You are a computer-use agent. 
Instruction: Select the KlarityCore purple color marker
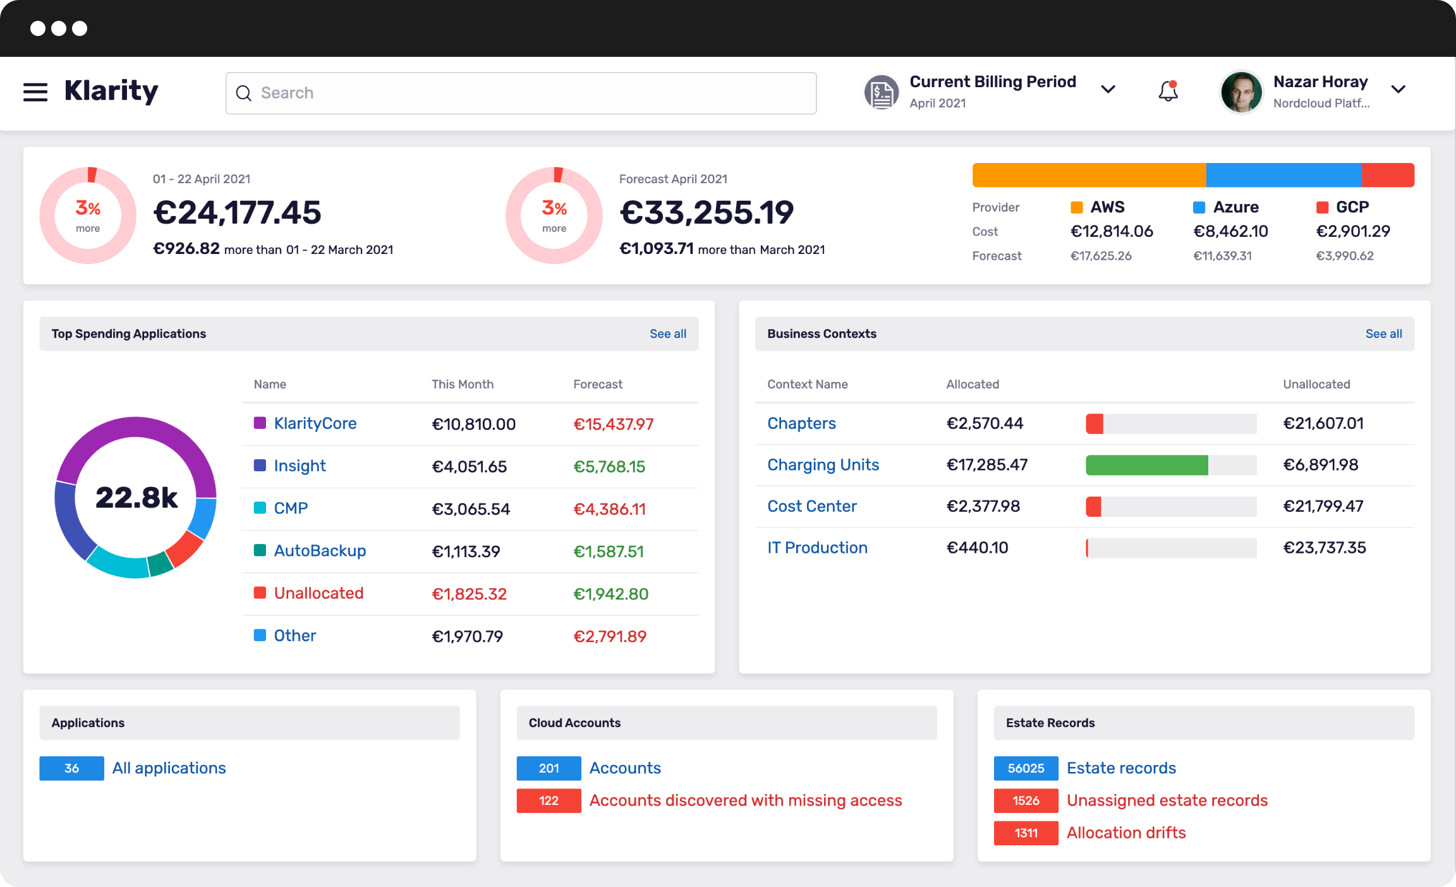[x=260, y=423]
